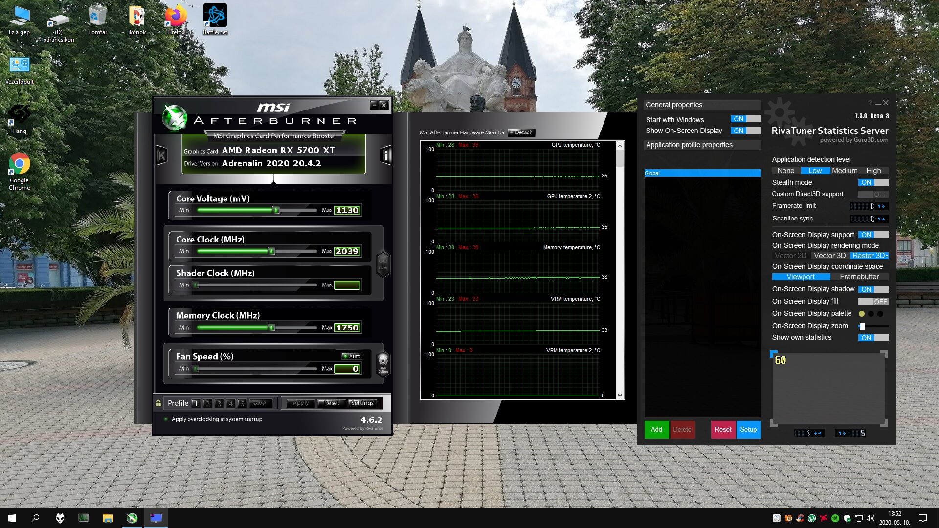
Task: Open File Explorer from the taskbar
Action: point(108,518)
